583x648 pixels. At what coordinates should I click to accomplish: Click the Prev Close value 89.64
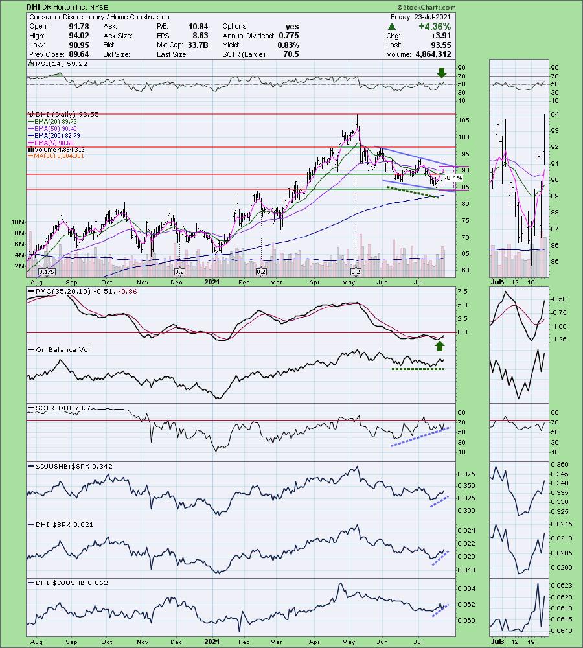click(x=78, y=54)
